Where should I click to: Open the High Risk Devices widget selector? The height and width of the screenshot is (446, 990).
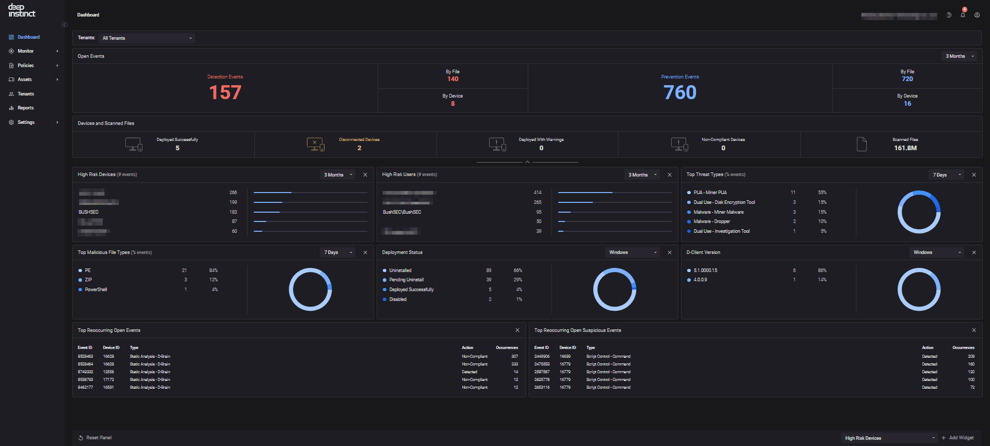coord(889,438)
